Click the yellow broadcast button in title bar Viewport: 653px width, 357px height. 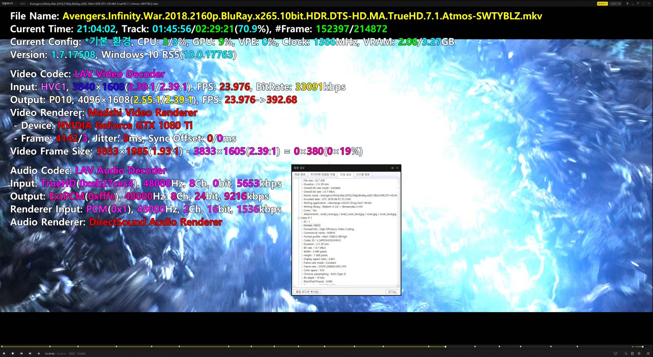click(602, 3)
